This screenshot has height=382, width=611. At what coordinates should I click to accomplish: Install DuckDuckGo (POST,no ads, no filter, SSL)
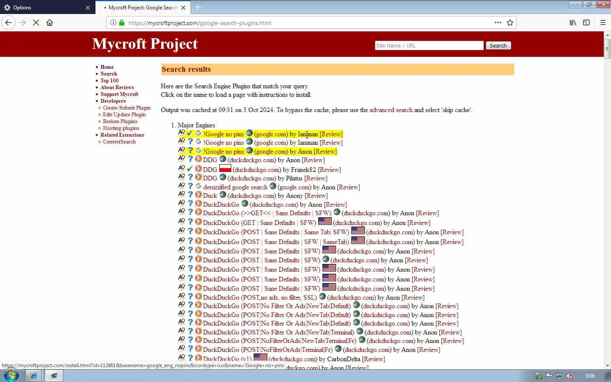[x=260, y=298]
